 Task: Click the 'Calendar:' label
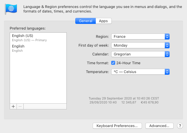[101, 54]
